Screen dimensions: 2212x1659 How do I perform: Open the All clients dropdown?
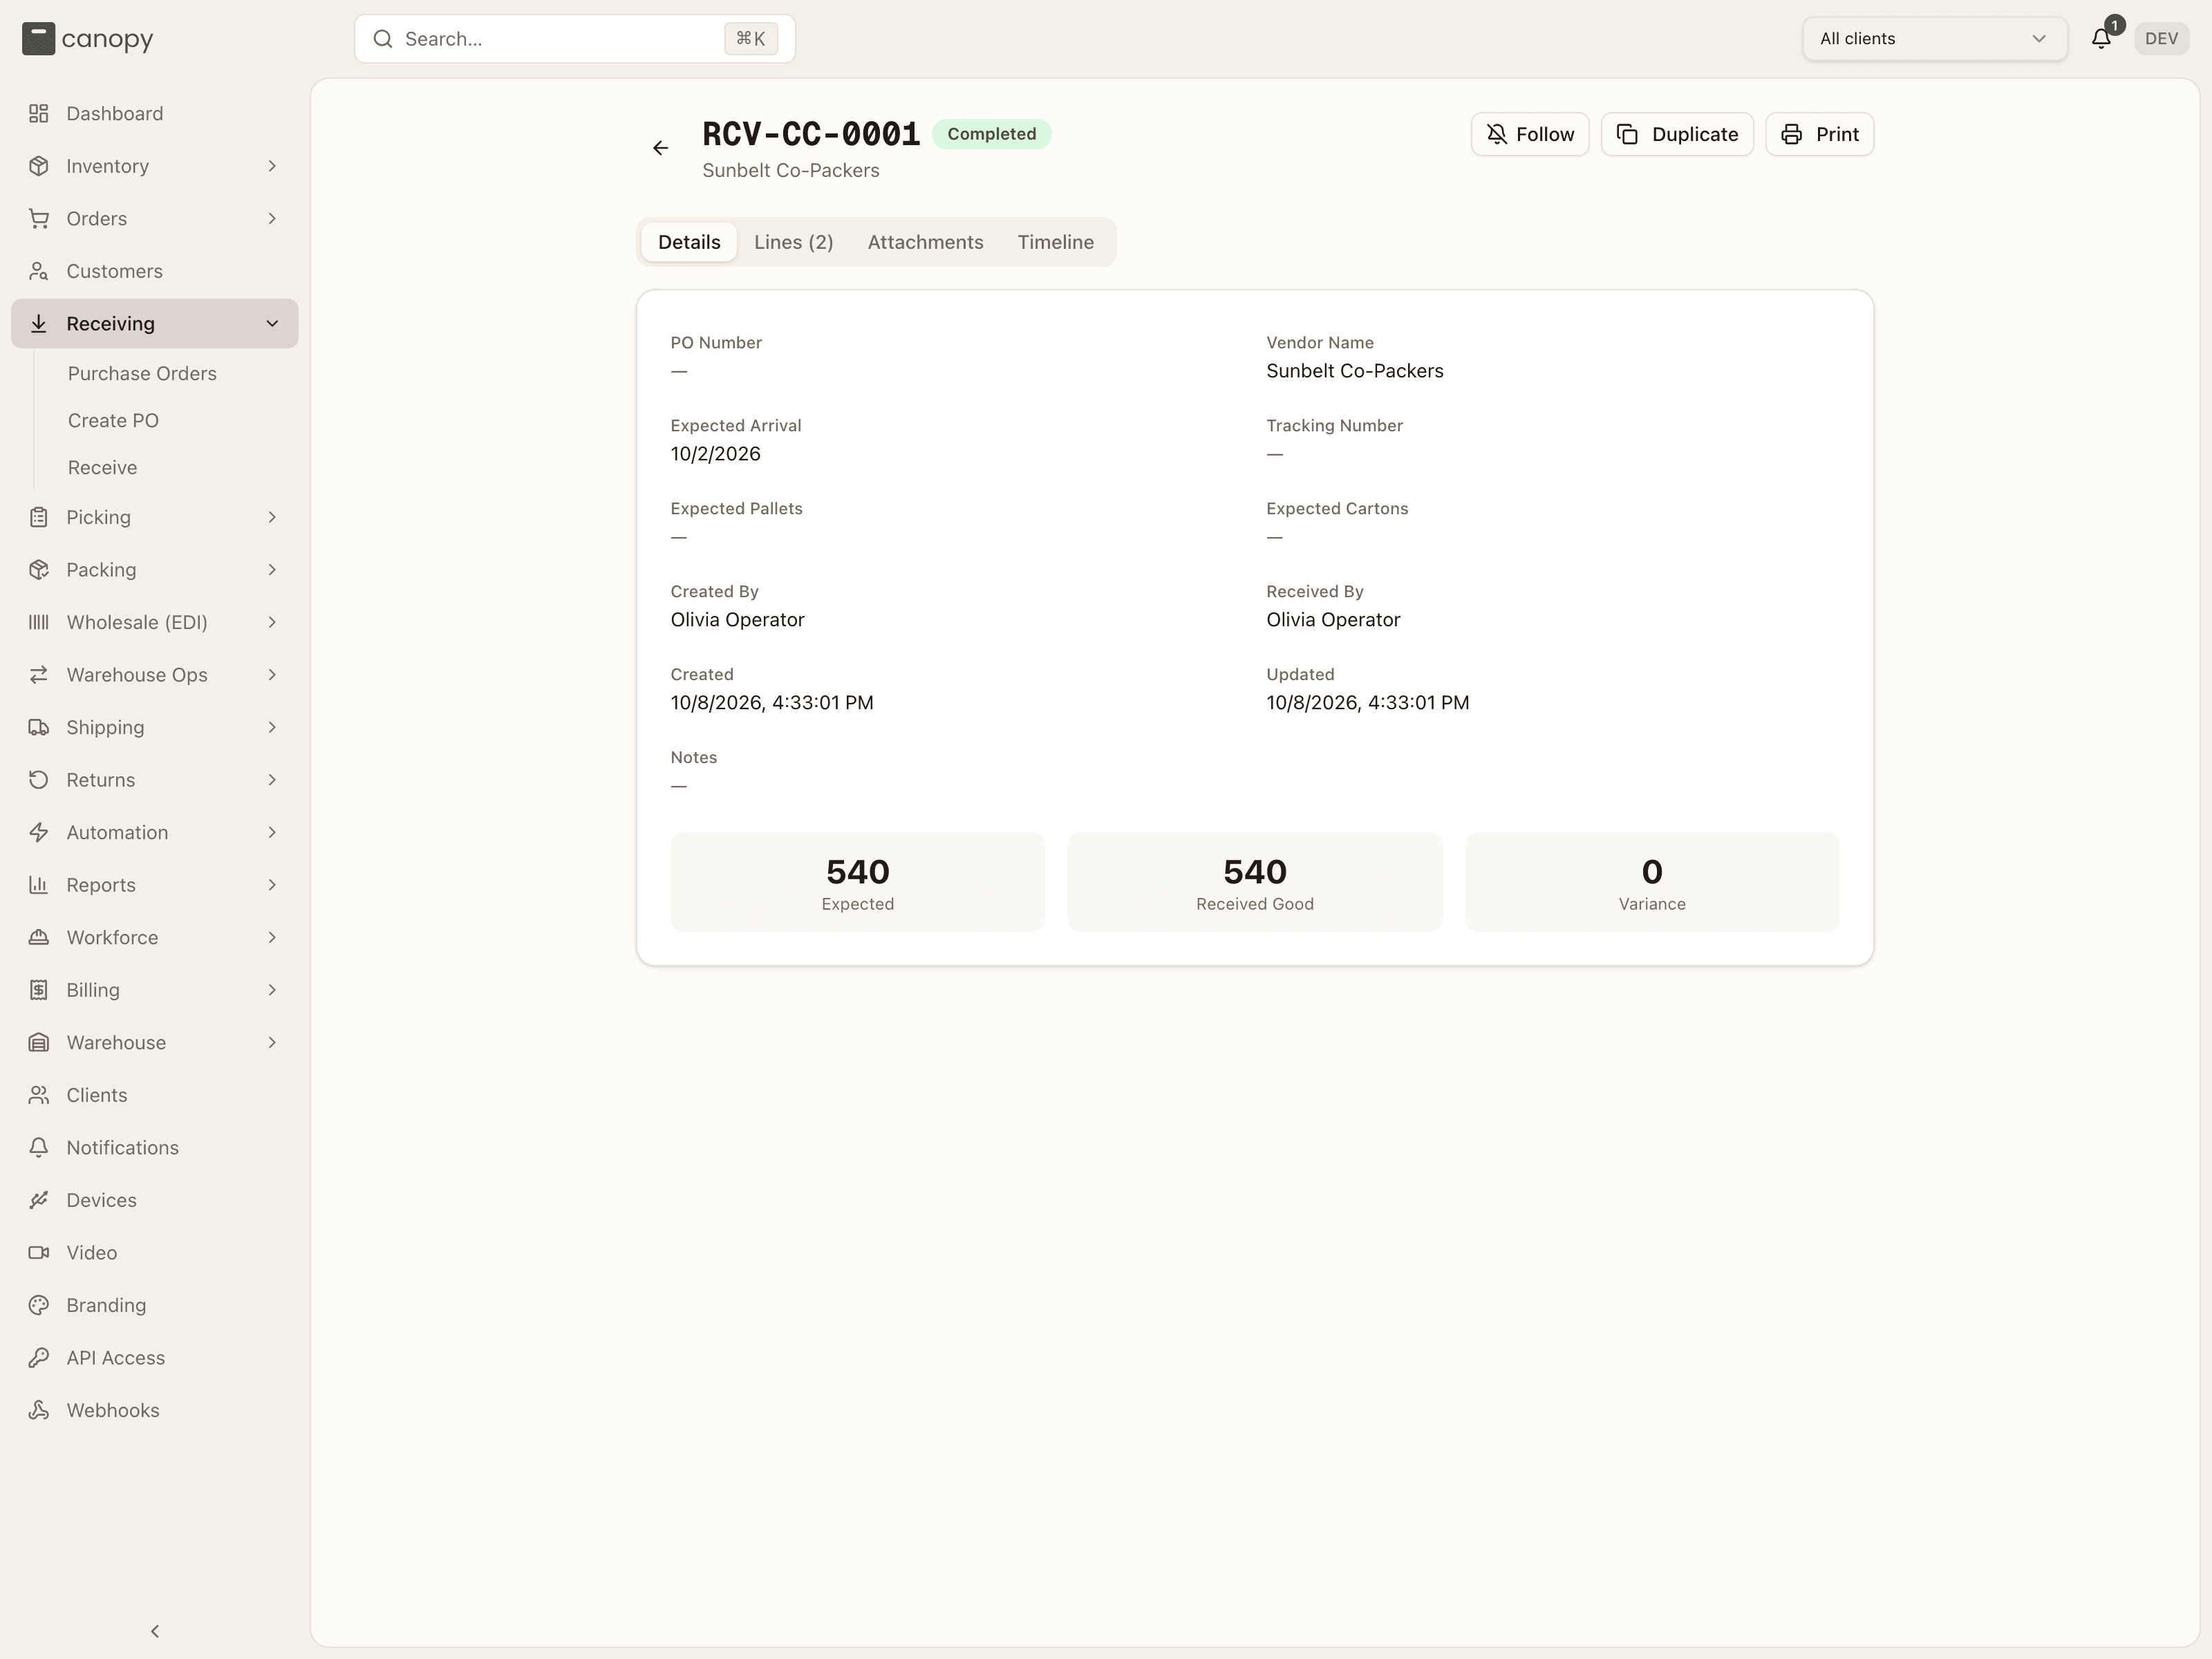click(1934, 39)
